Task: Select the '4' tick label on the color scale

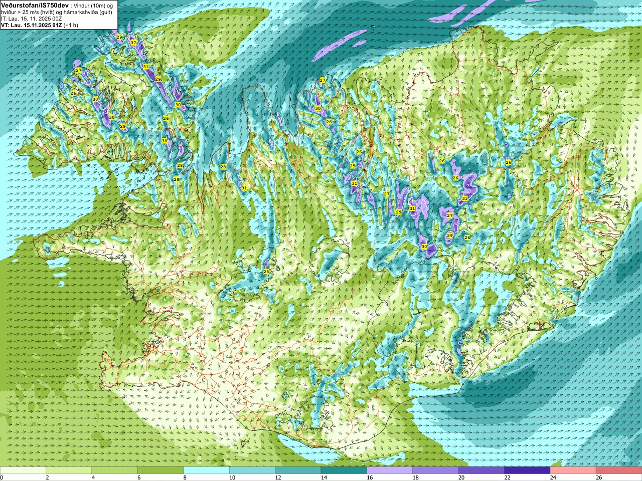Action: pyautogui.click(x=92, y=477)
